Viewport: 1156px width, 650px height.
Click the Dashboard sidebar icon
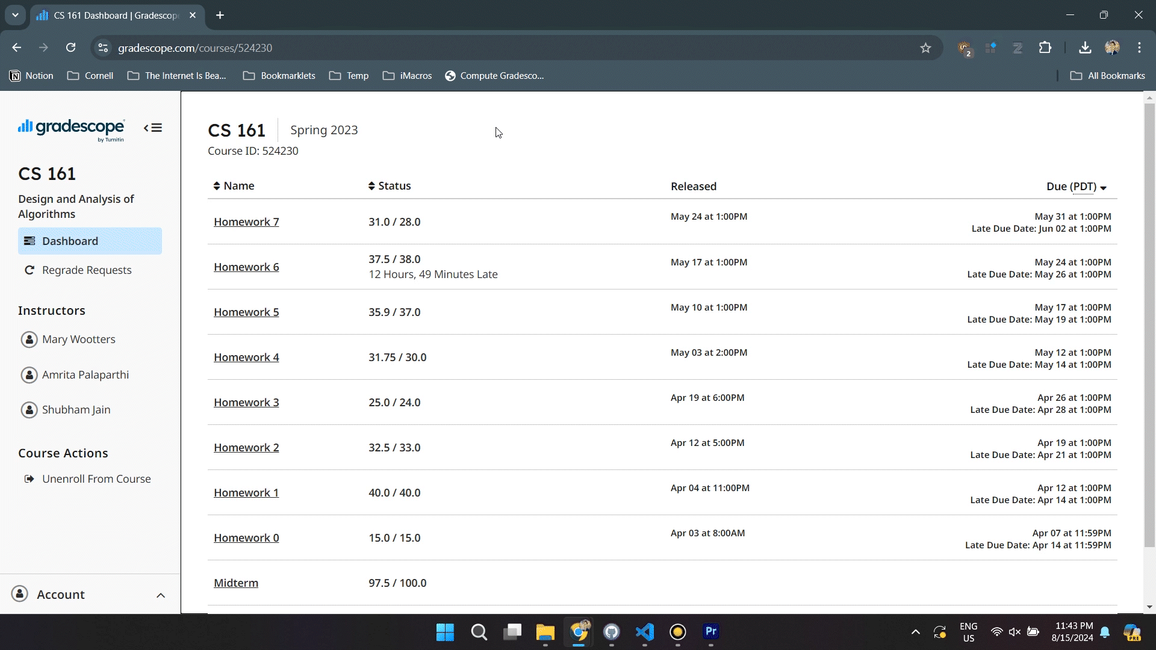click(30, 241)
